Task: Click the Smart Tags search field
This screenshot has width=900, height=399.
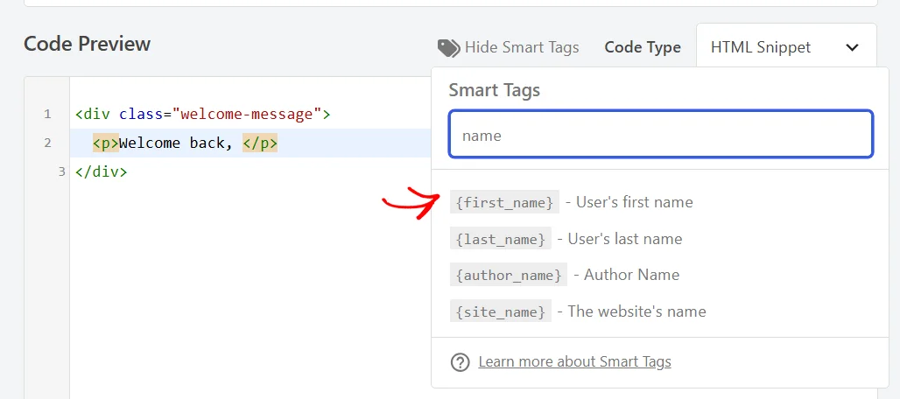Action: tap(661, 134)
